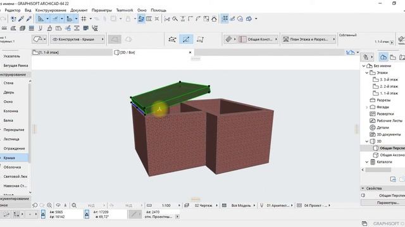Open the Редактор menu
This screenshot has height=227, width=405.
click(x=13, y=10)
